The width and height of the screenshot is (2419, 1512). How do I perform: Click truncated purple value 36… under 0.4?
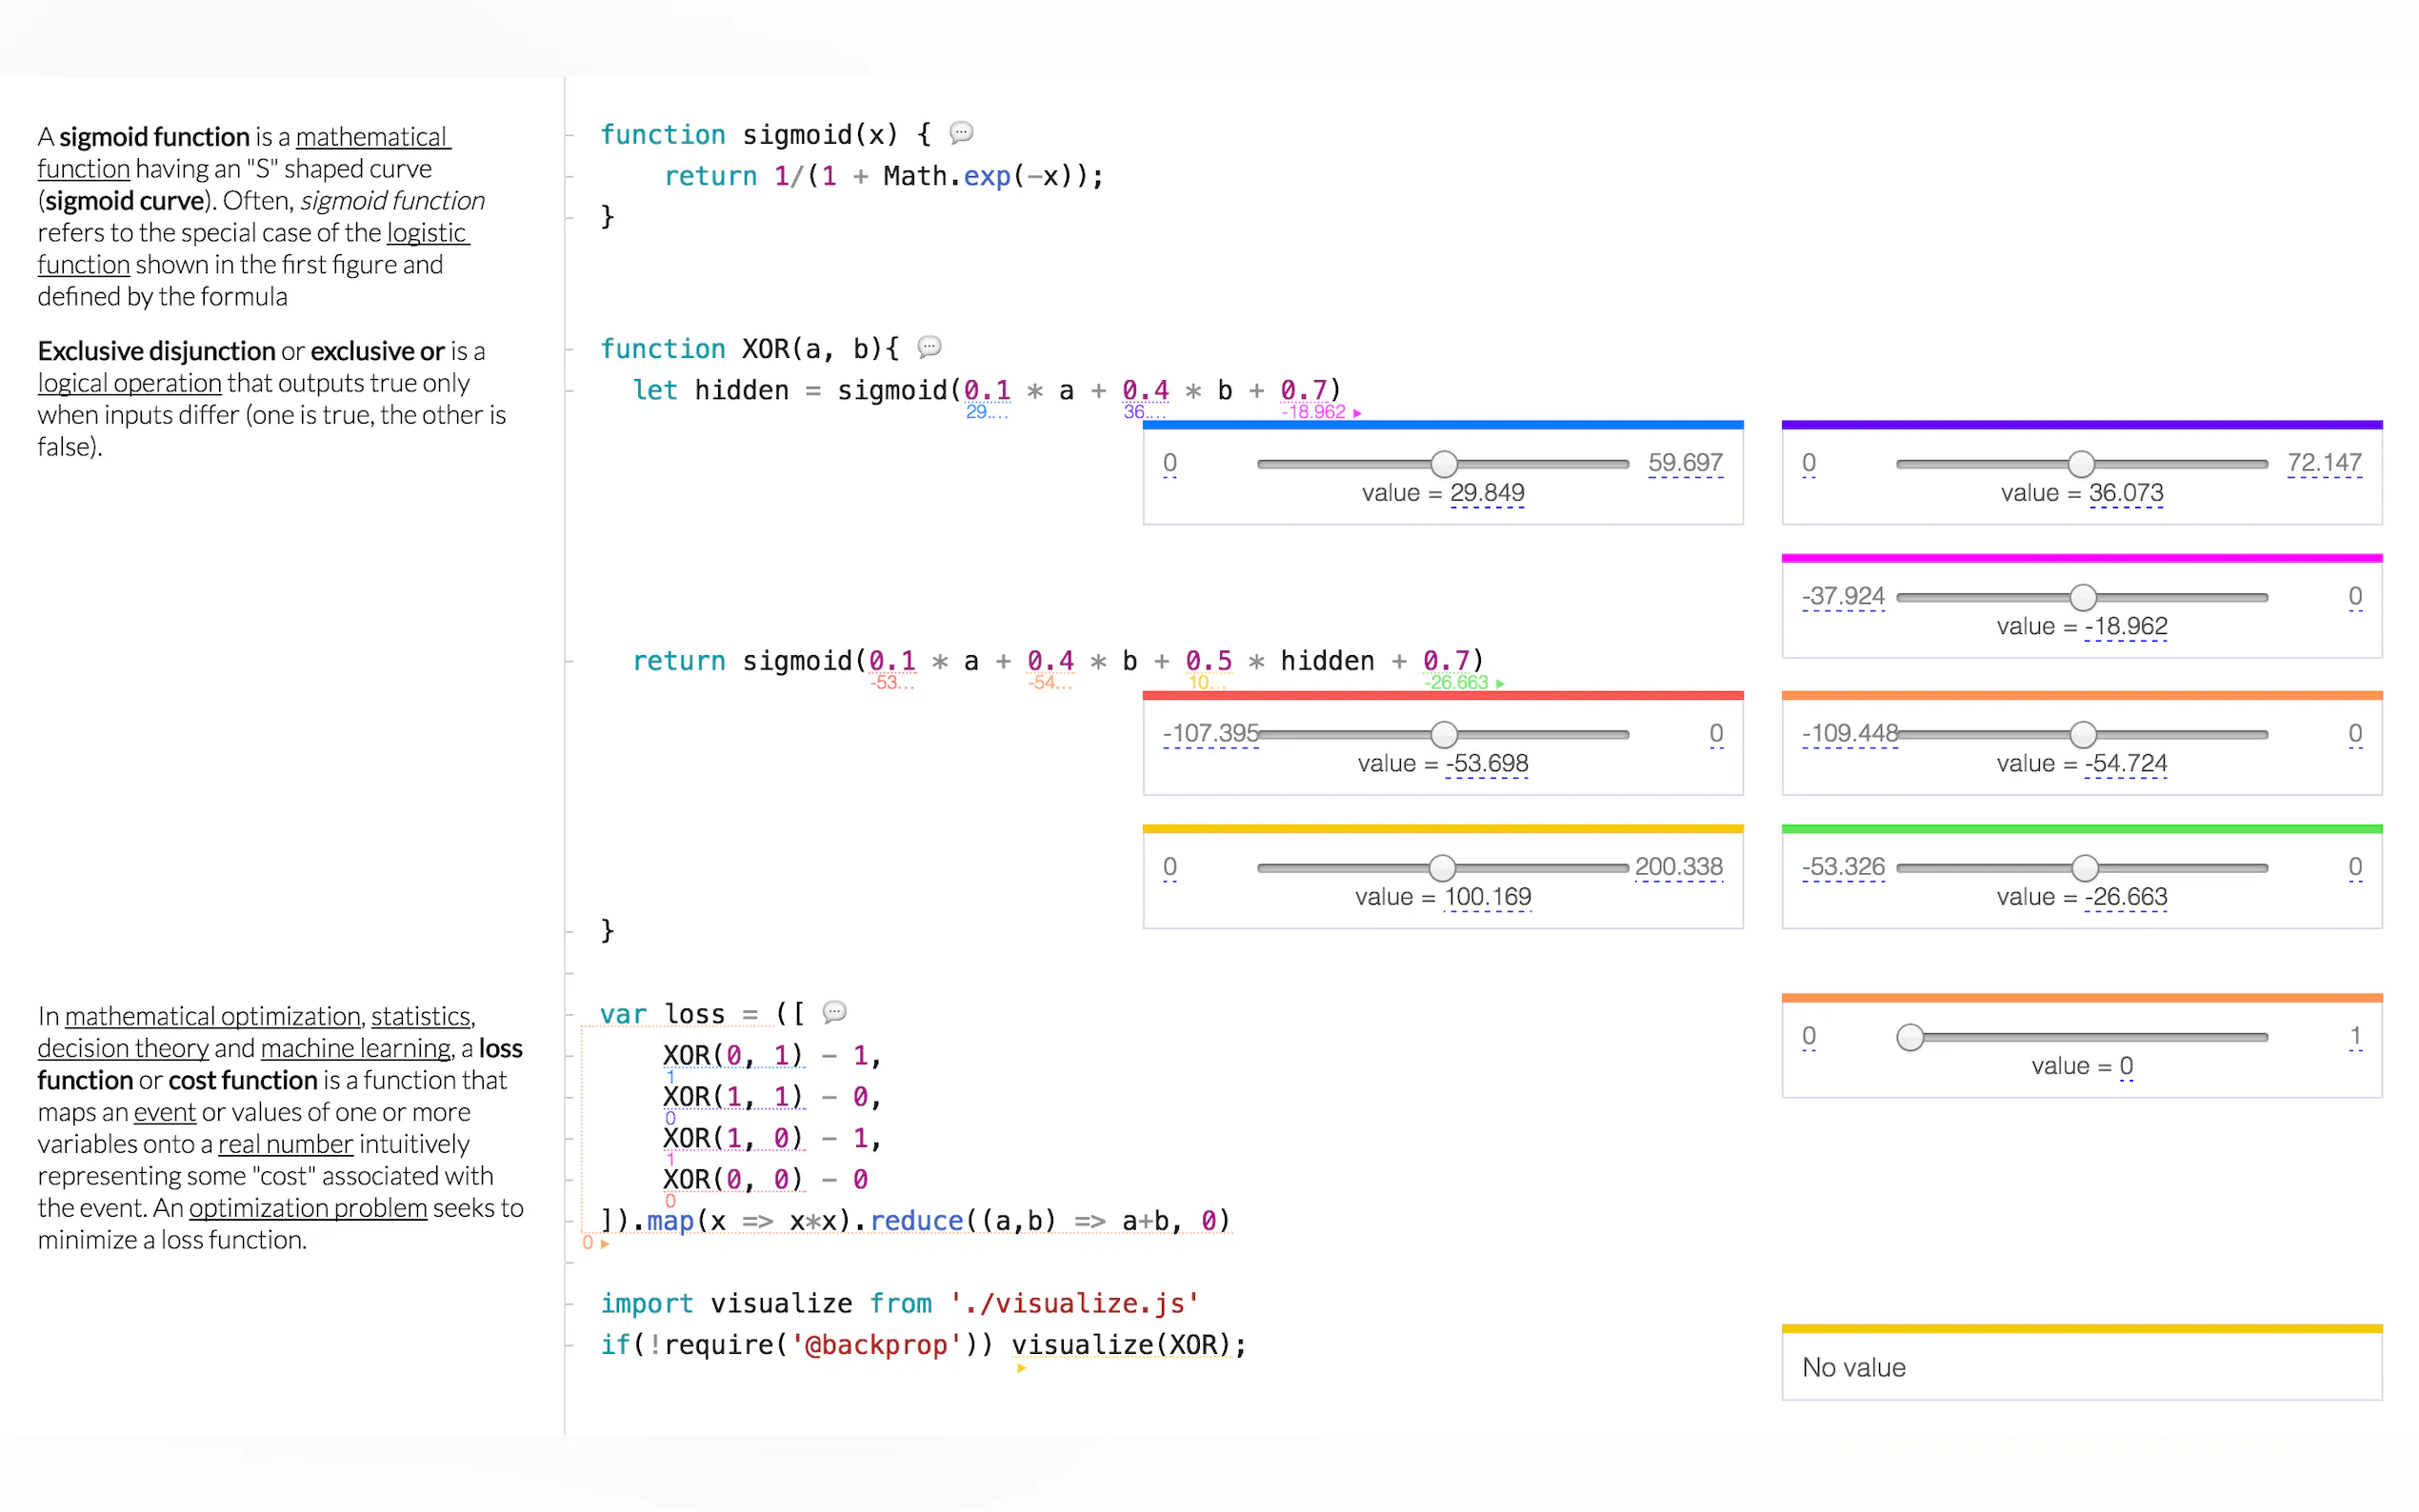1143,412
